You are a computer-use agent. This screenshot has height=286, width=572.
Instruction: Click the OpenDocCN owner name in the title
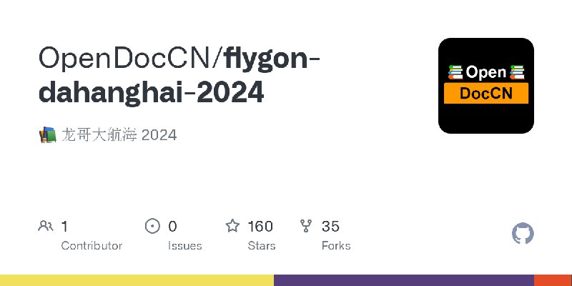[127, 59]
